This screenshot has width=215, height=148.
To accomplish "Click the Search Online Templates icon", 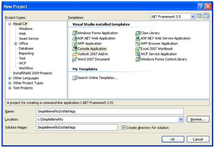I will [75, 78].
